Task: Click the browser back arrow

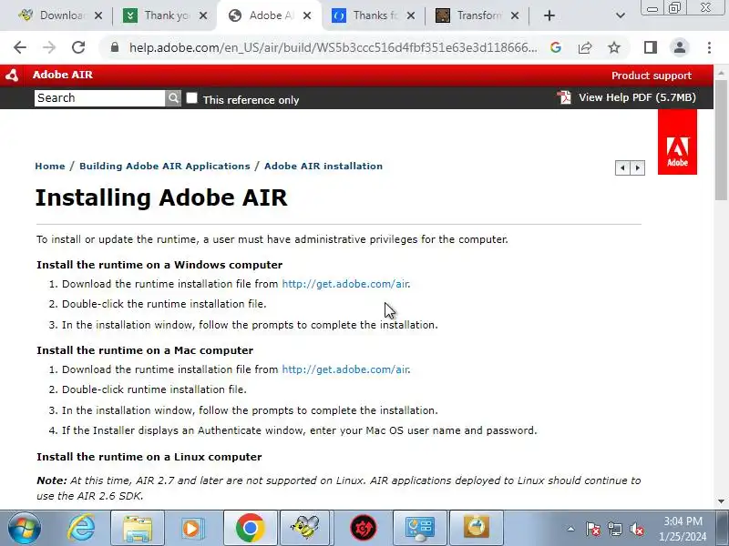Action: [20, 47]
